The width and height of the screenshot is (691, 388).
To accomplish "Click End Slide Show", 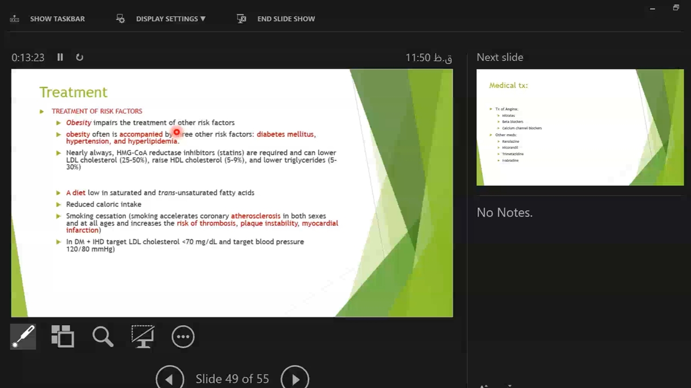I will [x=276, y=19].
